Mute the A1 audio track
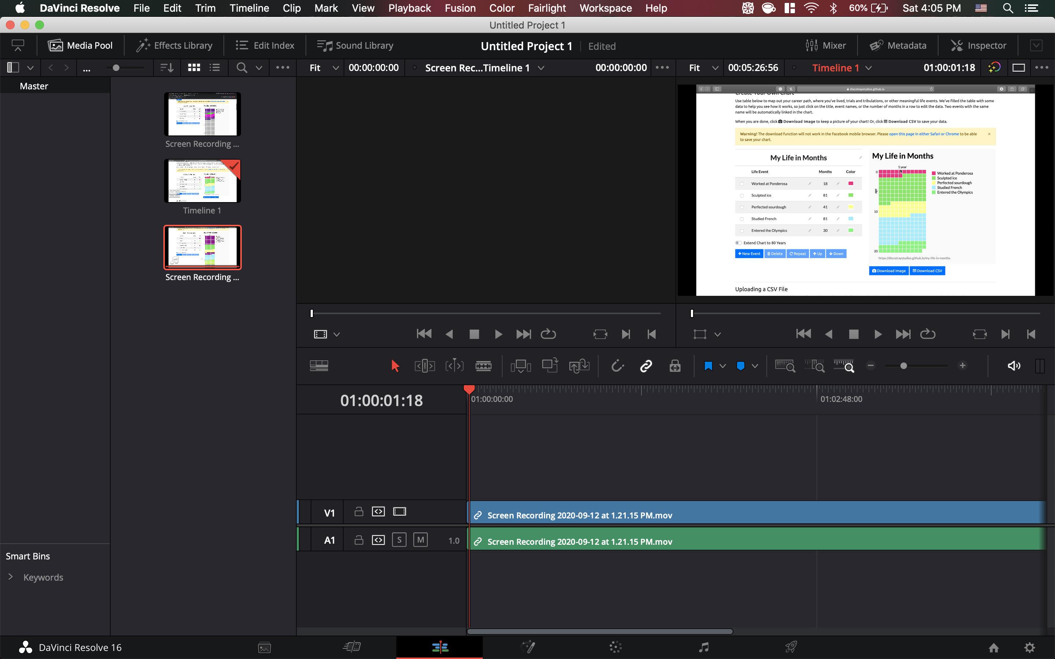 coord(420,540)
